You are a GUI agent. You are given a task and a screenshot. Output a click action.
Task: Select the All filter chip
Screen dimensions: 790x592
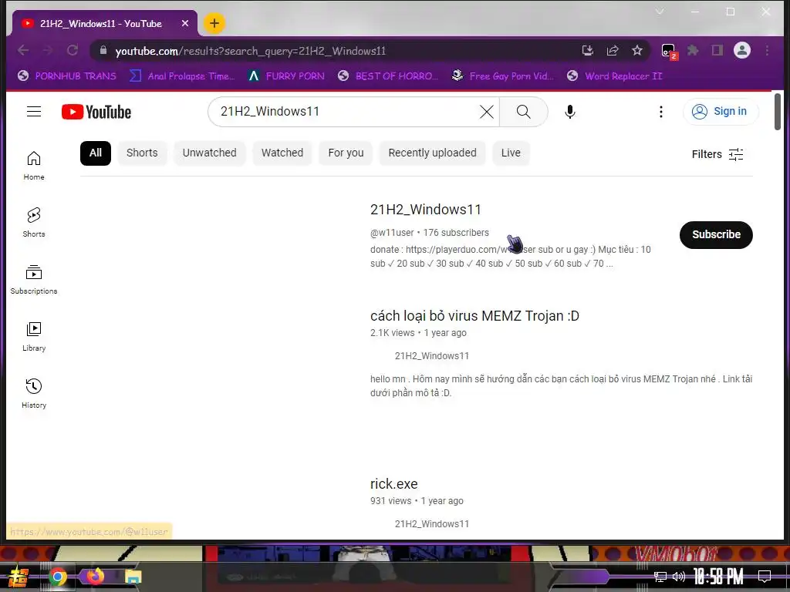95,153
